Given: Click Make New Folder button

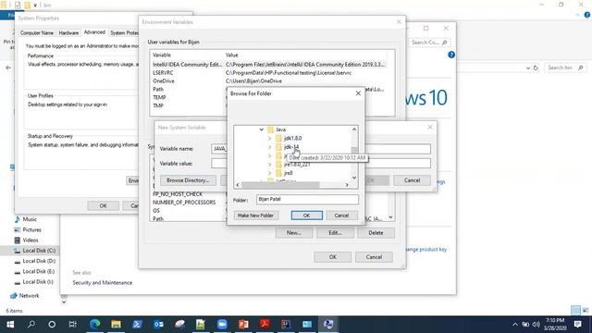Looking at the screenshot, I should coord(255,216).
